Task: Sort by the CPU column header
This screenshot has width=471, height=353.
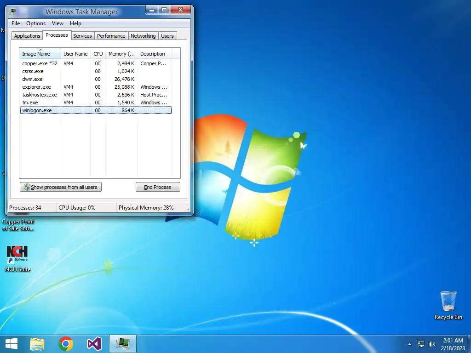Action: [x=98, y=54]
